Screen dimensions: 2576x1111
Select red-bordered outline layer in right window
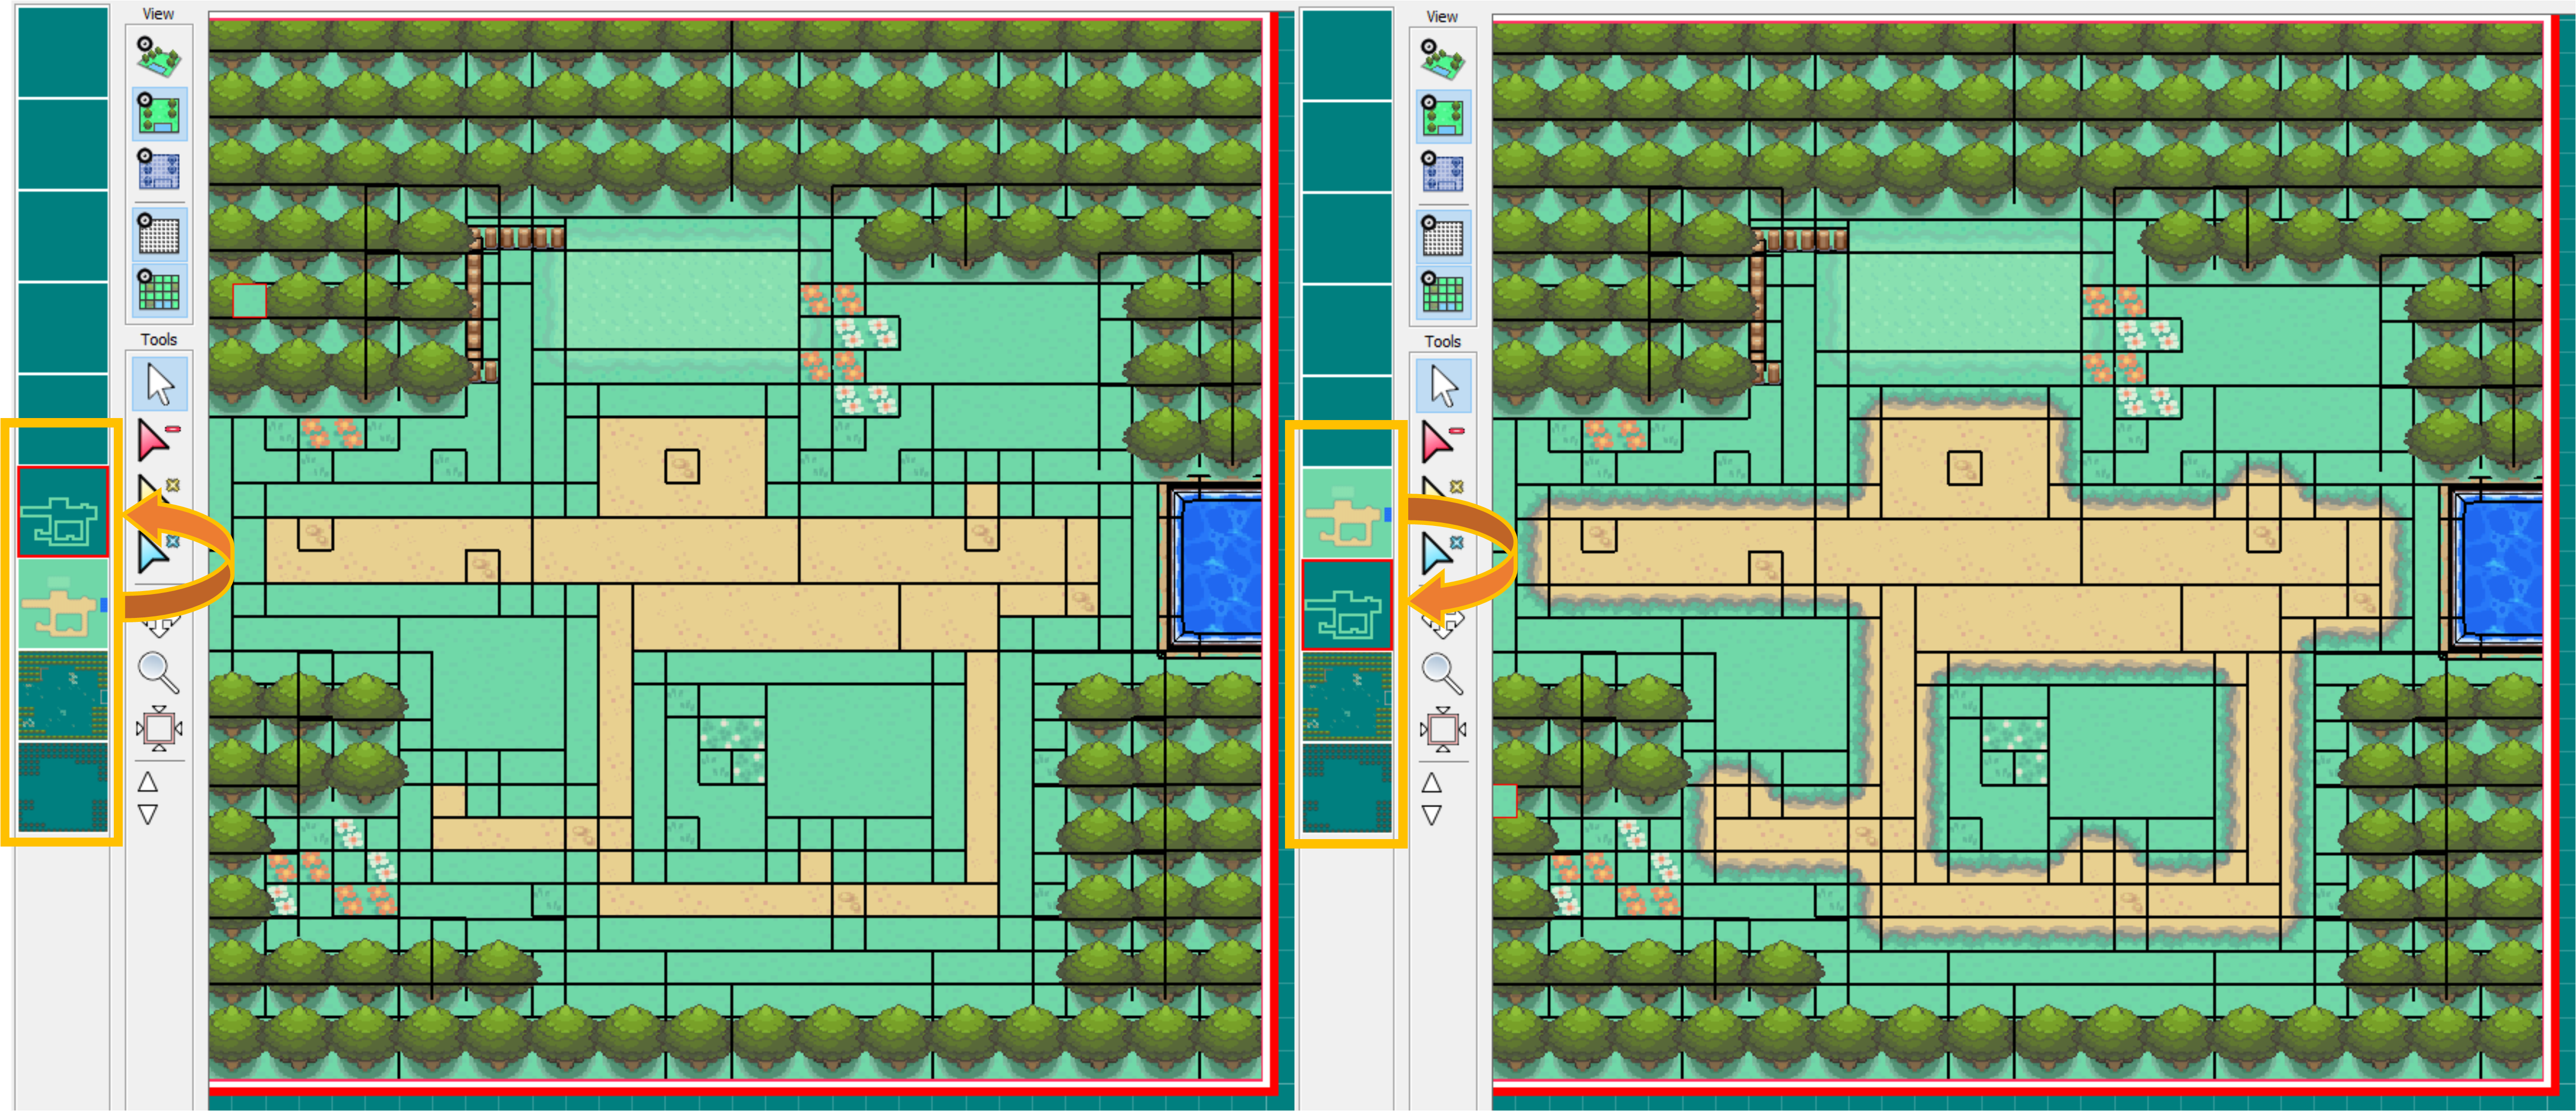1347,605
